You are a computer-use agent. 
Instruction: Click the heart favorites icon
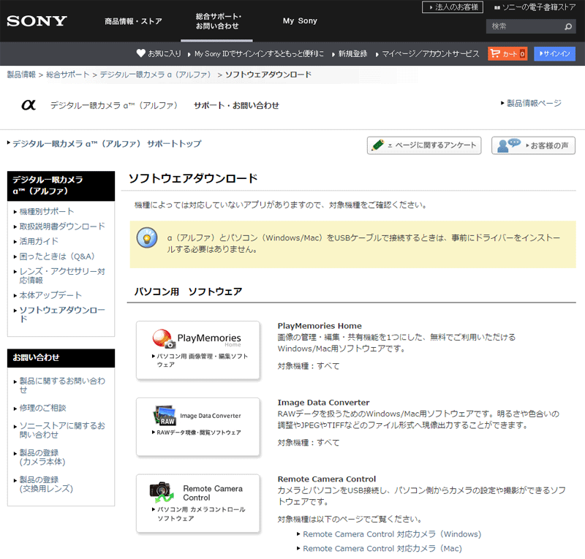(x=140, y=53)
